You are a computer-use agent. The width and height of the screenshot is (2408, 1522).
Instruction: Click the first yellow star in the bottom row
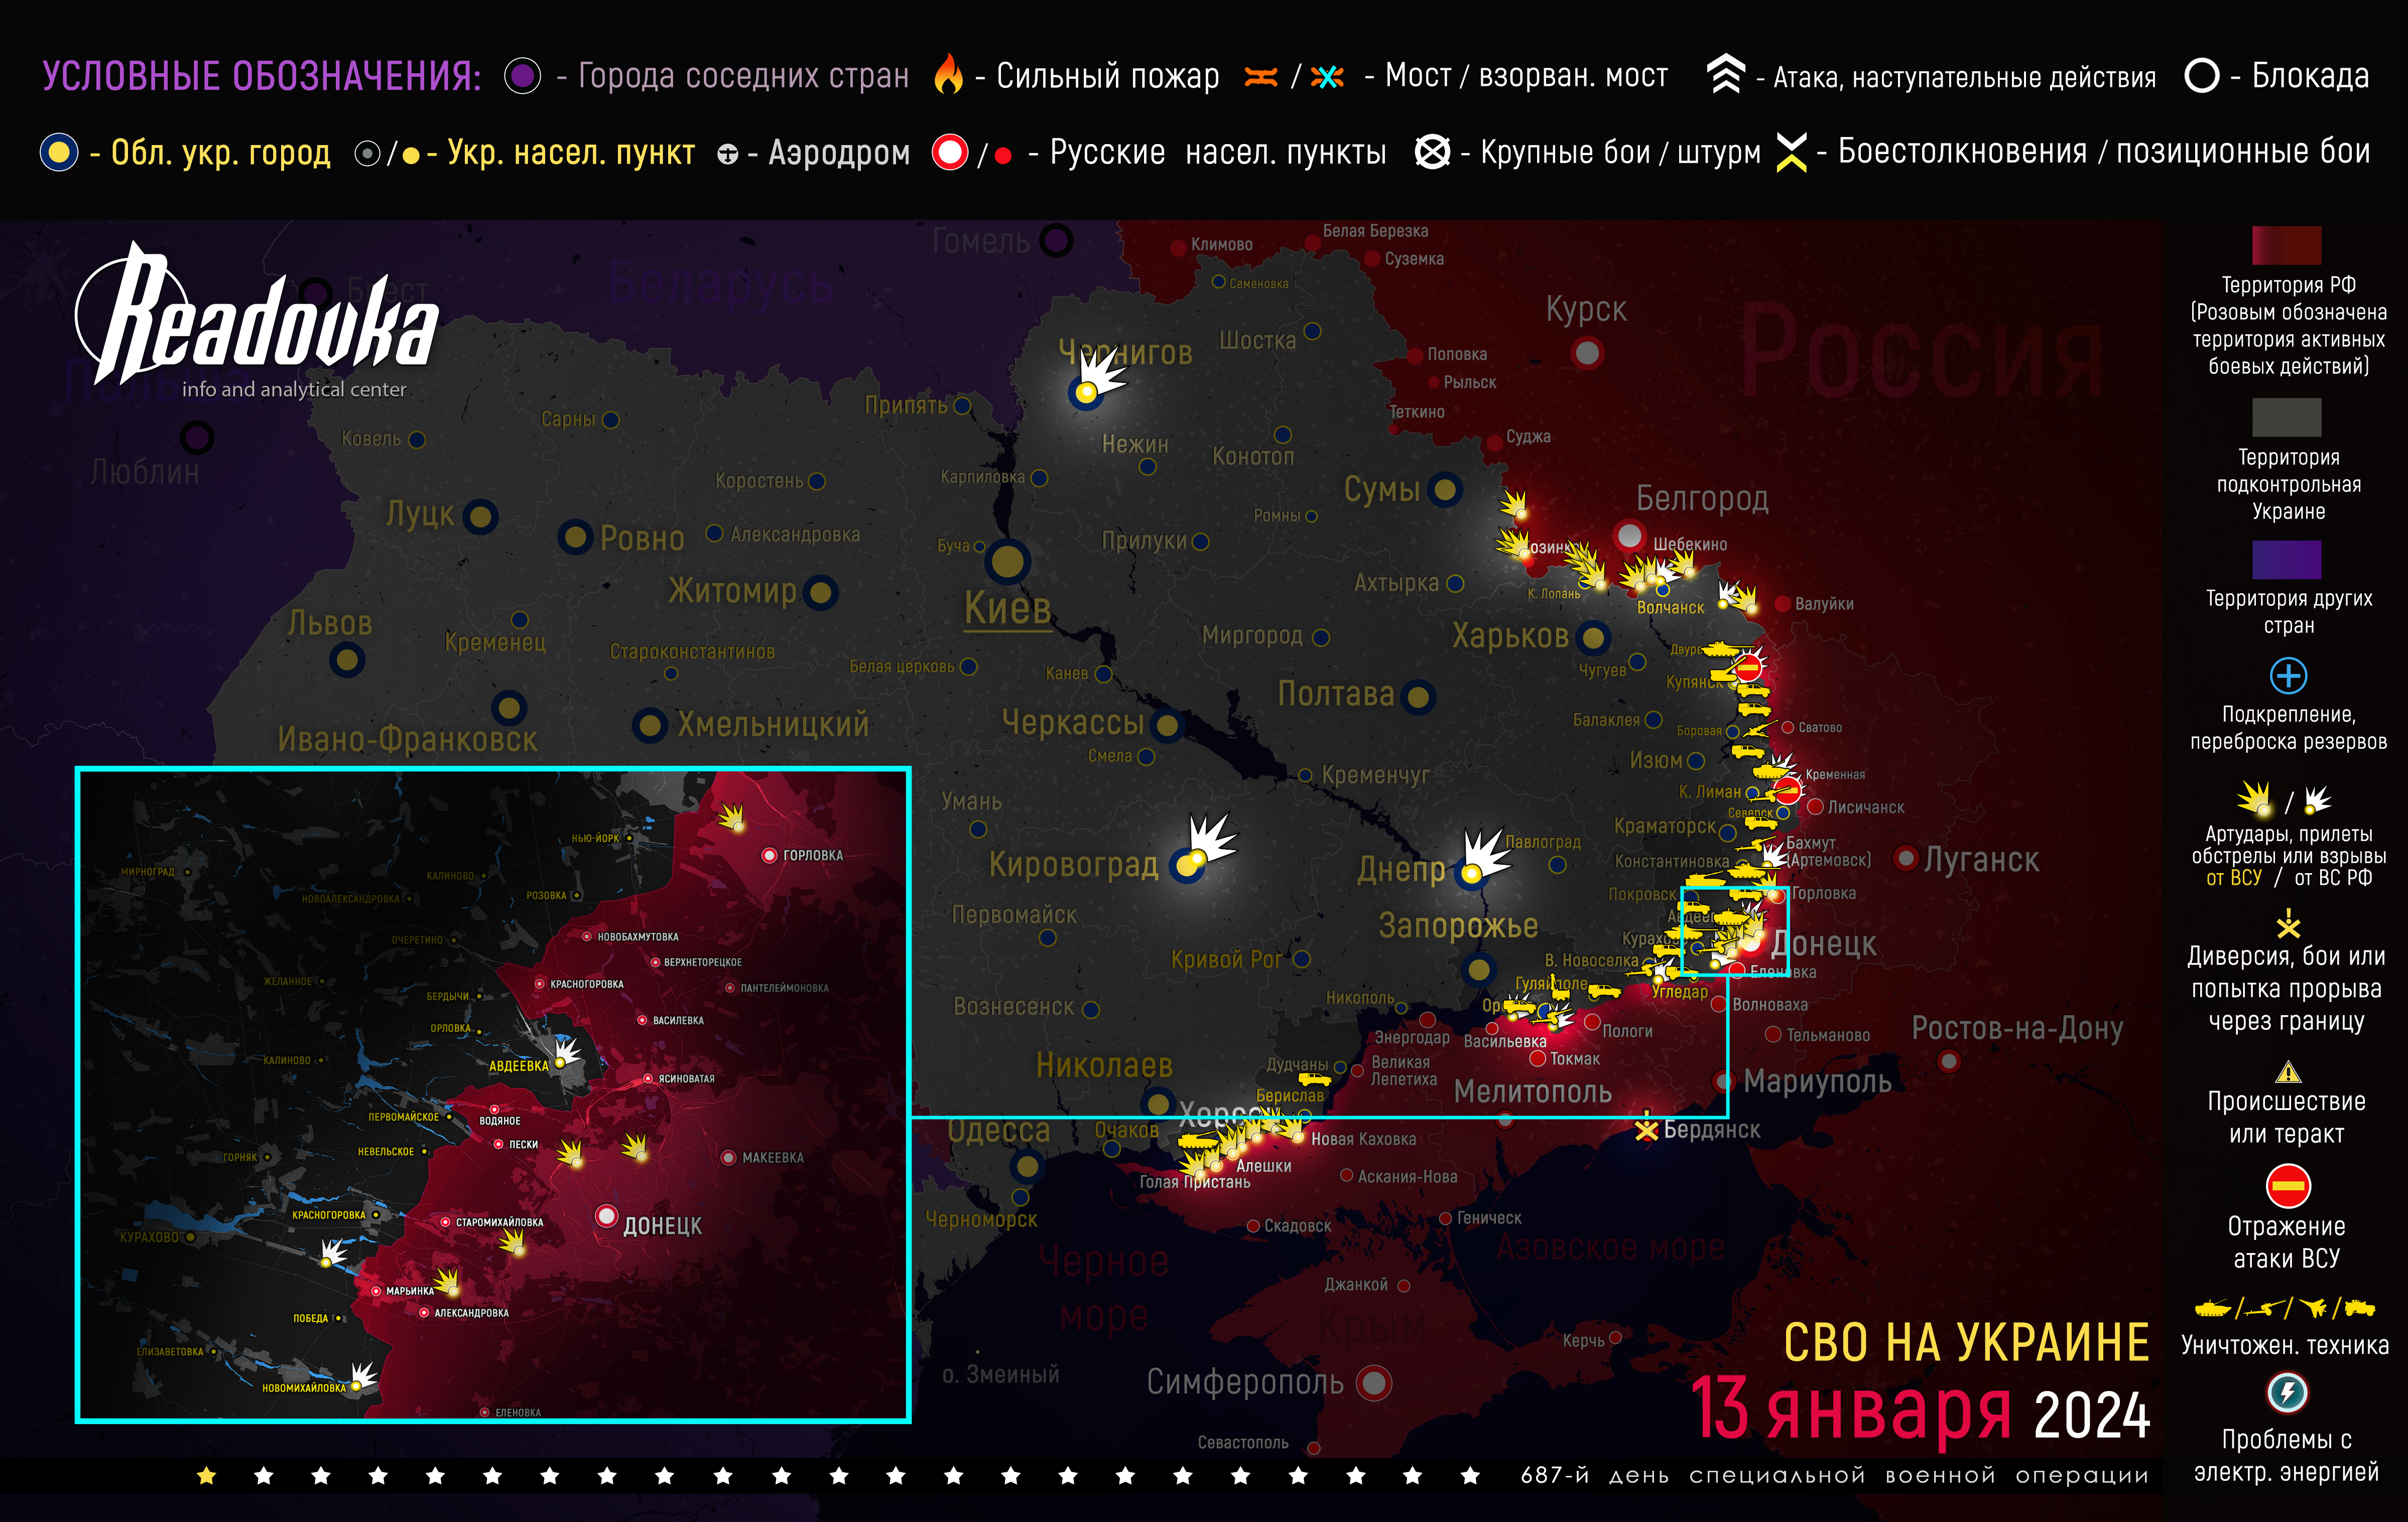206,1475
